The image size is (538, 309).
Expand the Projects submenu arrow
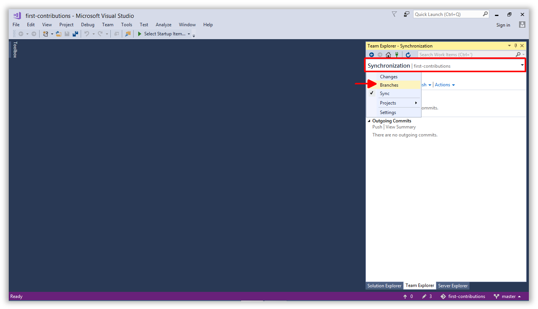pyautogui.click(x=416, y=103)
